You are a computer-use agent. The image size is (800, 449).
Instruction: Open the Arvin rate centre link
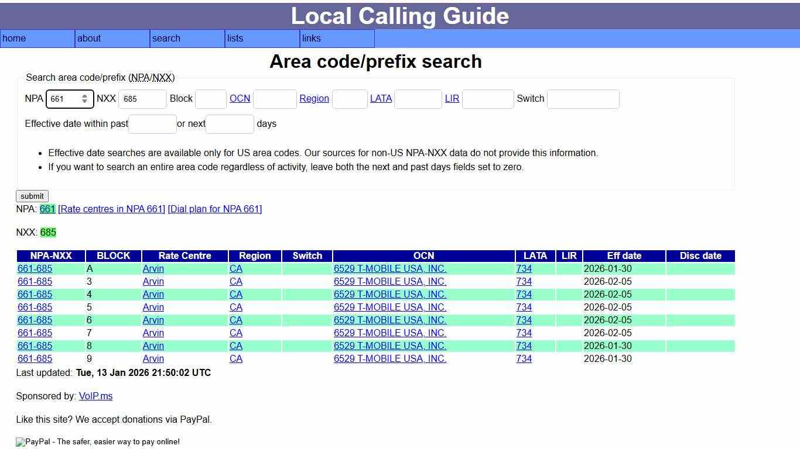(153, 268)
